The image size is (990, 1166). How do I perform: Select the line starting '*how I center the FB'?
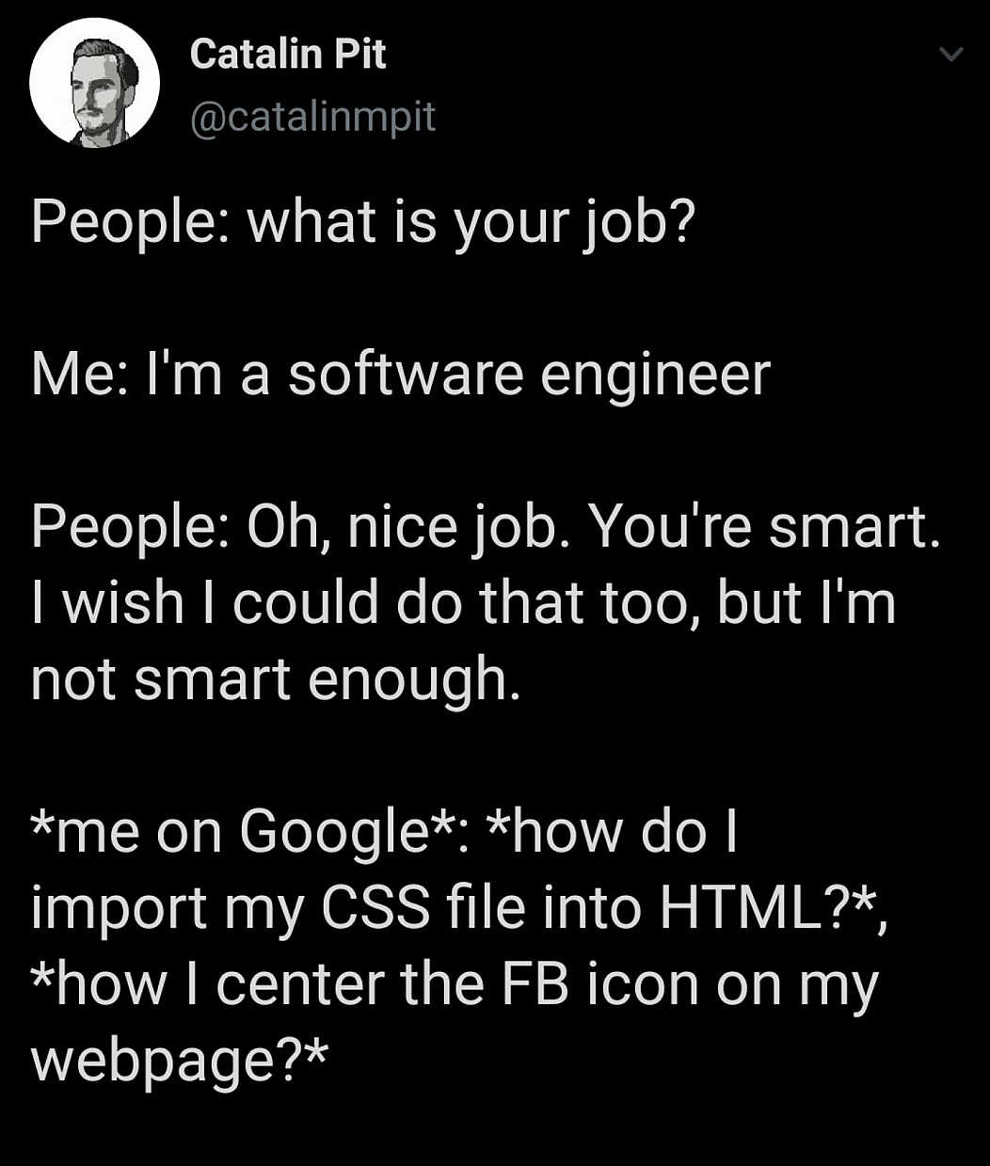(455, 984)
